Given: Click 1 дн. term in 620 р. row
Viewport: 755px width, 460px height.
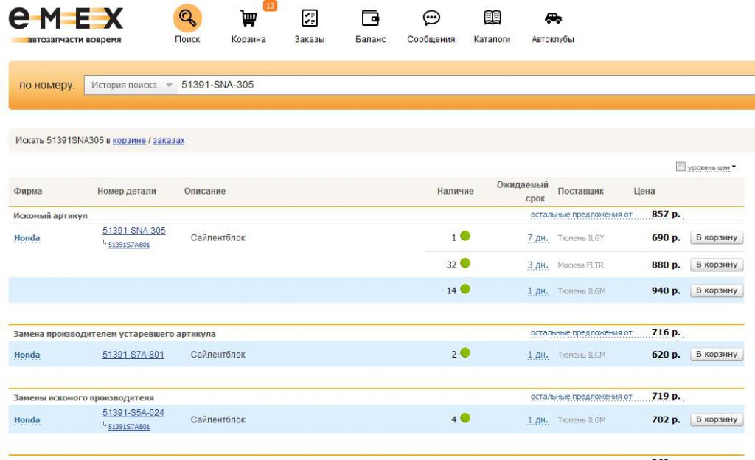Looking at the screenshot, I should coord(537,355).
